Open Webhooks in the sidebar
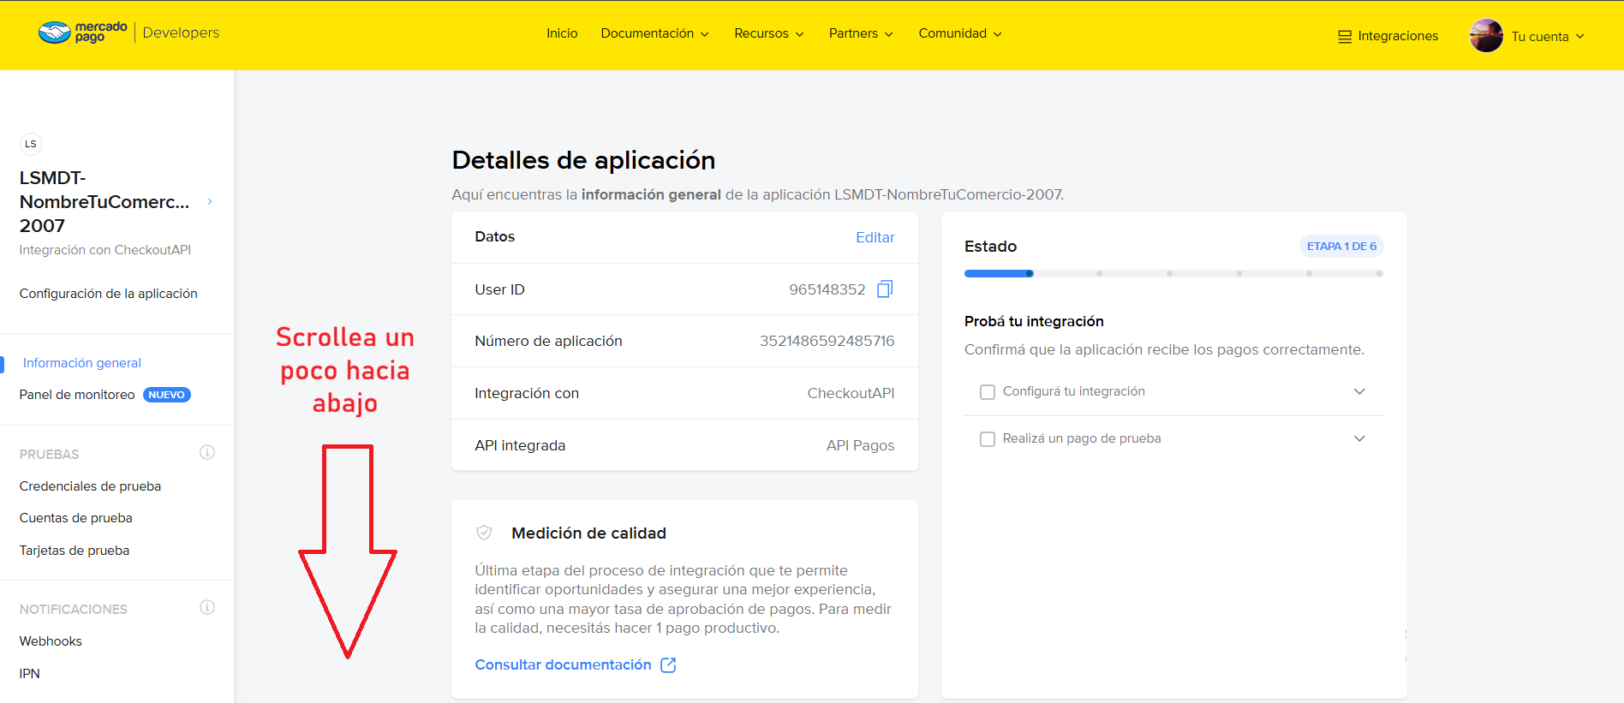Screen dimensions: 1624x703 click(x=51, y=641)
